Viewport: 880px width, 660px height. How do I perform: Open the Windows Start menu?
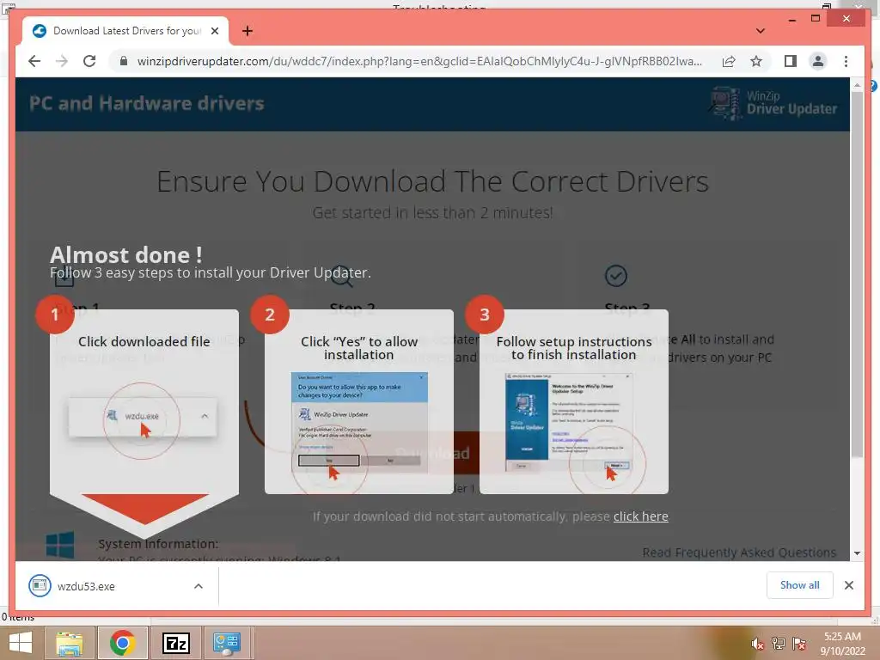click(21, 643)
